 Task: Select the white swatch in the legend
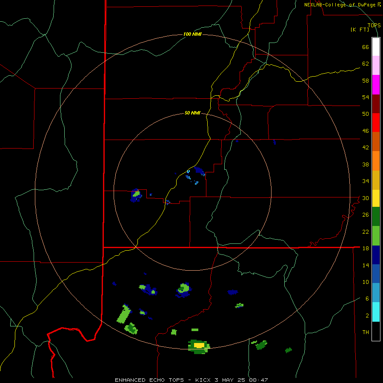376,47
